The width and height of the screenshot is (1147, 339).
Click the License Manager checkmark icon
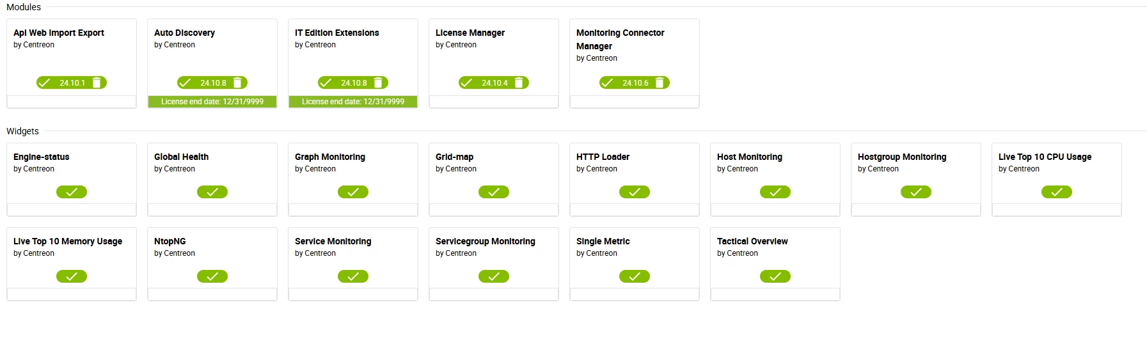coord(466,83)
